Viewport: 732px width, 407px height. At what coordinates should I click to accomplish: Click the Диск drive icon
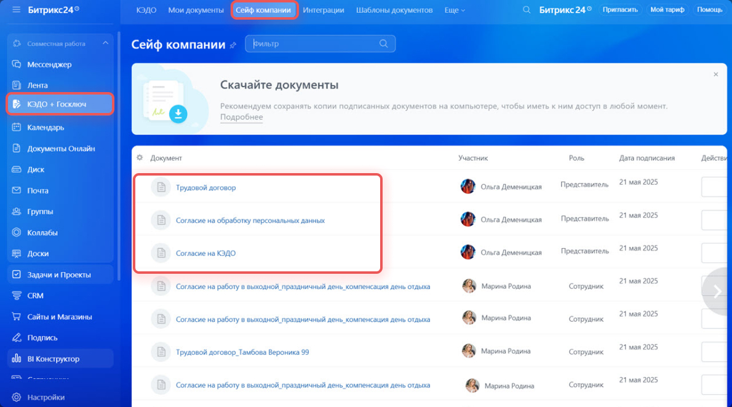(17, 169)
